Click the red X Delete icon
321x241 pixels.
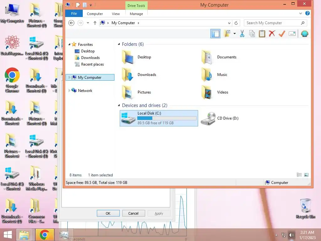(272, 33)
